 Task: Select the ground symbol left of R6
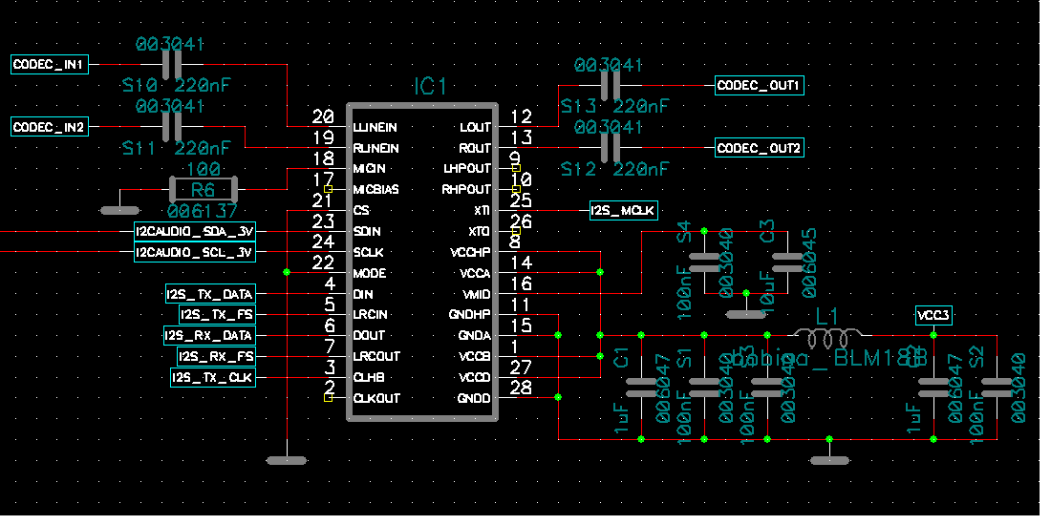120,210
